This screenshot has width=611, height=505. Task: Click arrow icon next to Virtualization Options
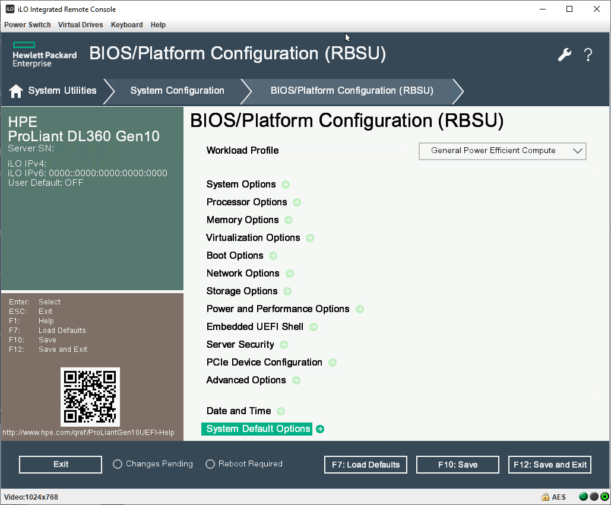(310, 238)
